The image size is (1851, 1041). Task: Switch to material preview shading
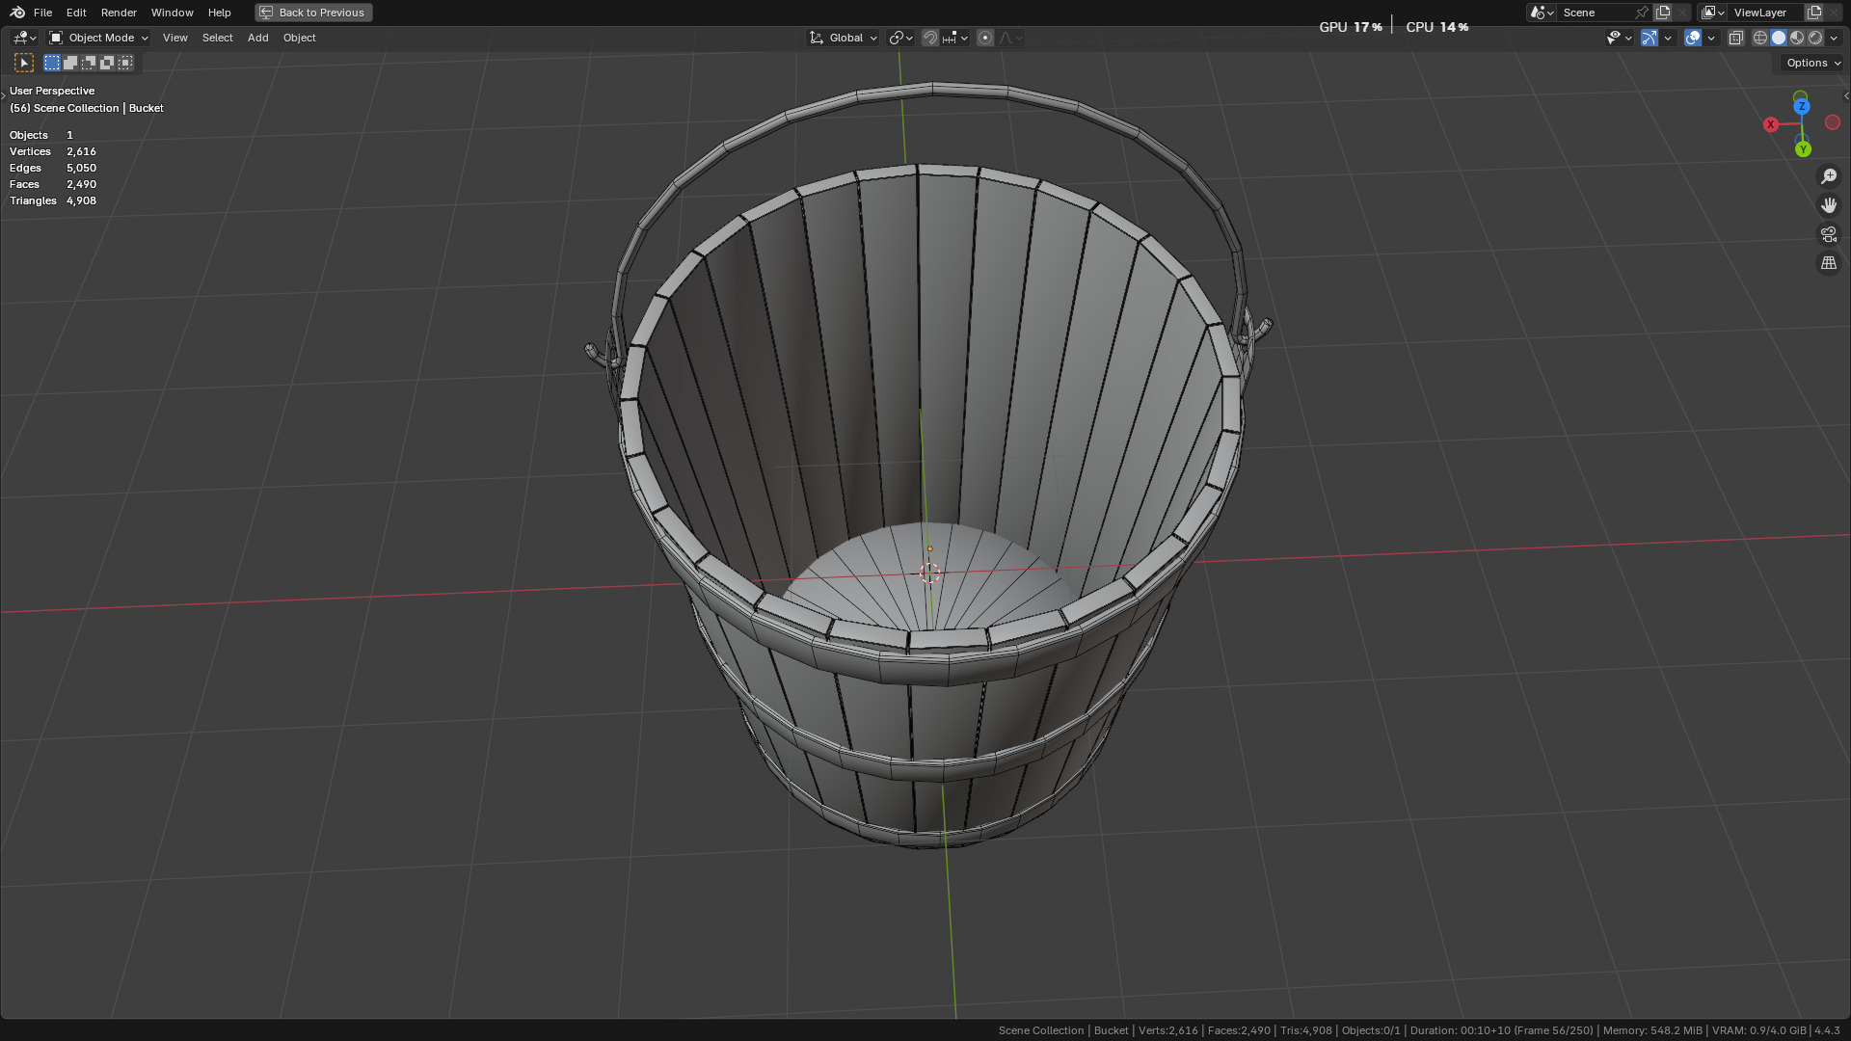tap(1797, 38)
